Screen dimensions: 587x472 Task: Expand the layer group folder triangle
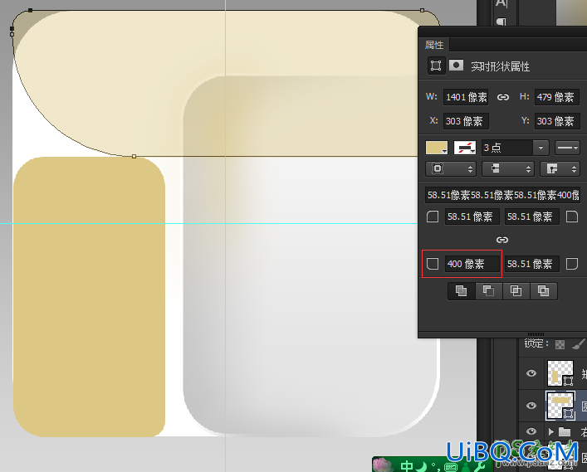tap(550, 432)
